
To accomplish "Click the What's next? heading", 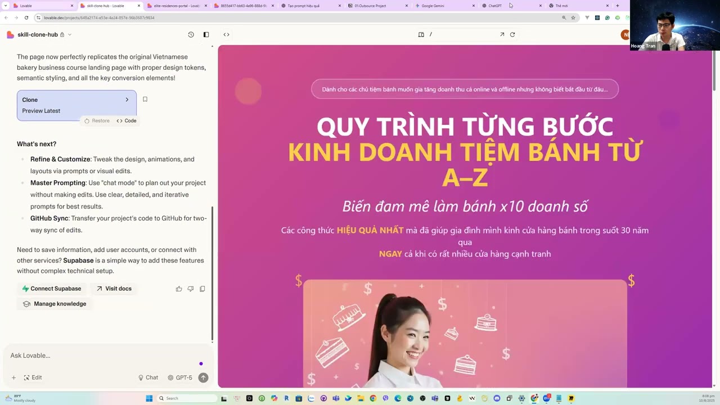I will [37, 144].
